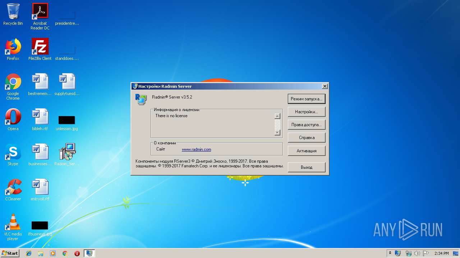Click the Radmin Server logo icon in dialog
This screenshot has width=460, height=258.
click(x=141, y=99)
